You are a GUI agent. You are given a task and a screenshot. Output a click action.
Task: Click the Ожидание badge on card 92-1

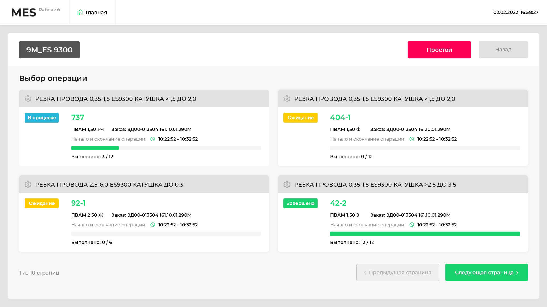42,203
